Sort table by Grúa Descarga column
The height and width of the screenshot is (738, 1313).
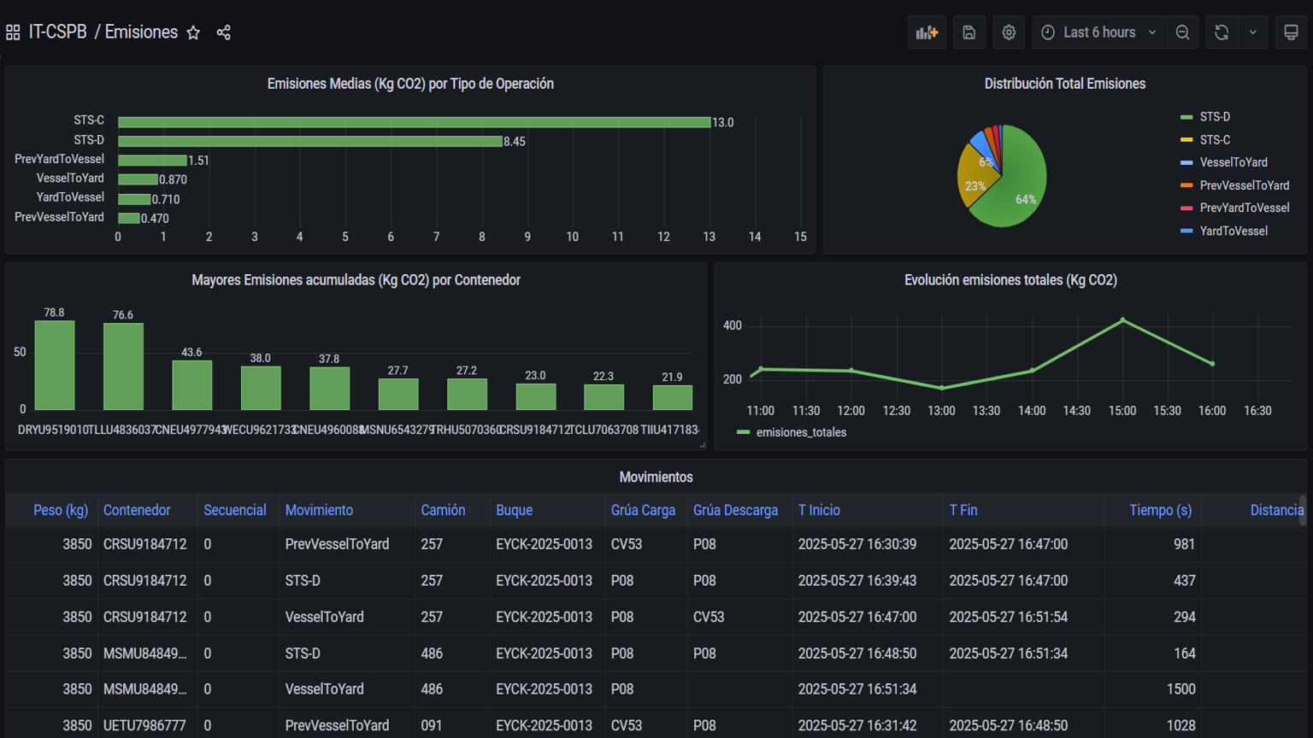click(735, 510)
